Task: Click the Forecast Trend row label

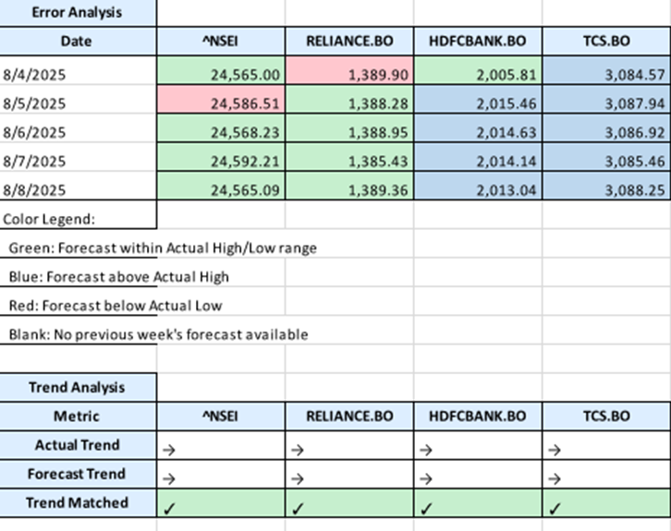Action: coord(78,474)
